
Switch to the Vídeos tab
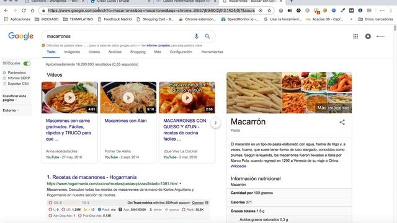click(94, 52)
